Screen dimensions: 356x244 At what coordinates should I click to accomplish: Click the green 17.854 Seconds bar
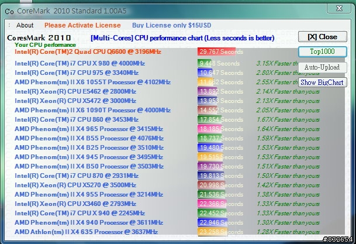(209, 119)
